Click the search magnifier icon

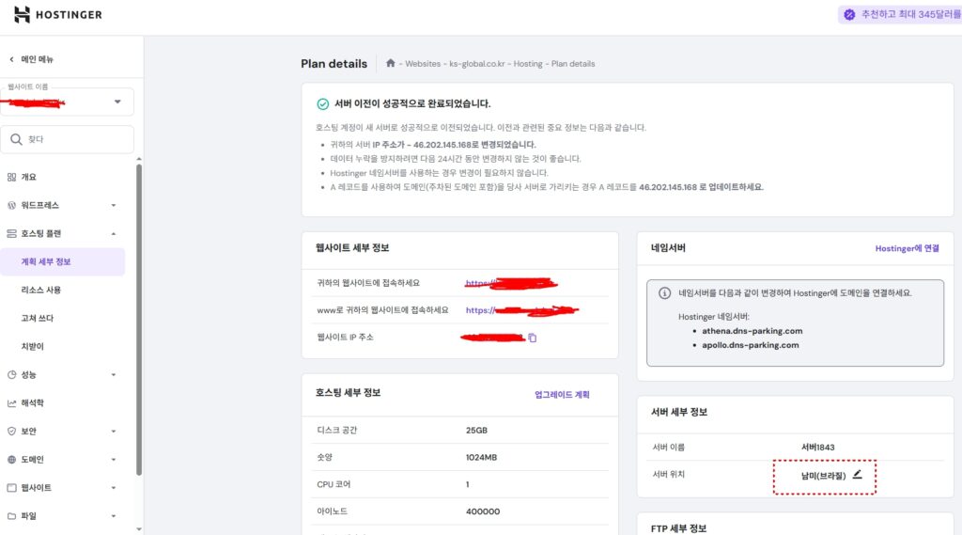tap(16, 139)
